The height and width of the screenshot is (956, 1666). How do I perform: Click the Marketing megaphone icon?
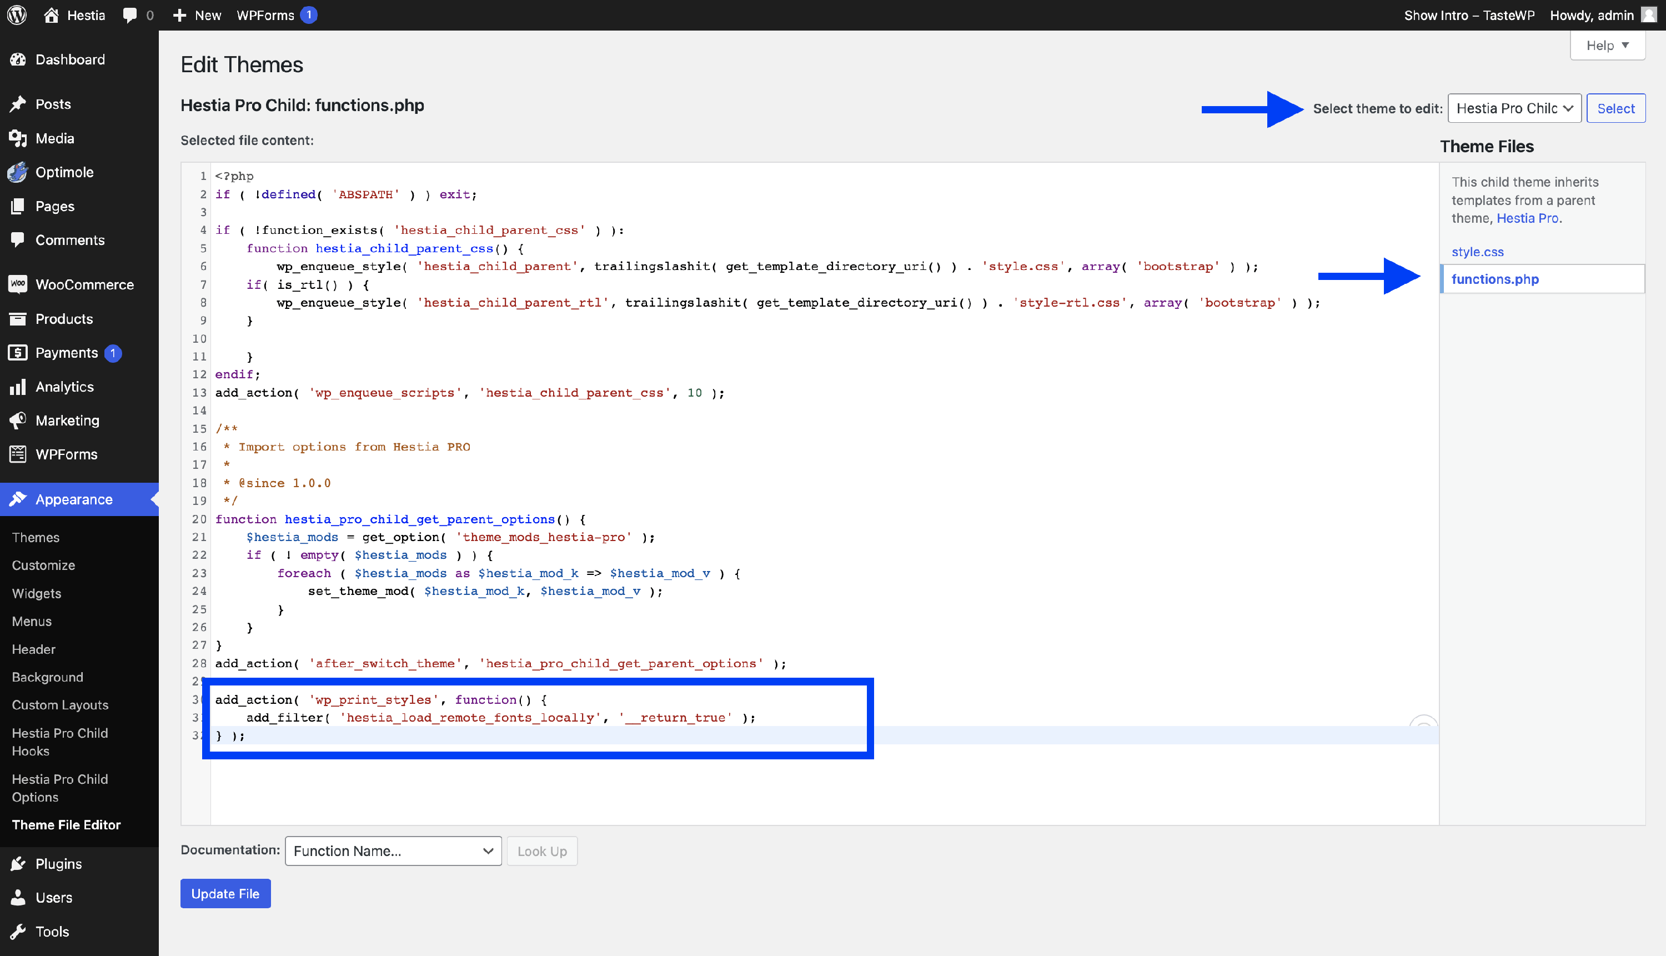[x=18, y=420]
